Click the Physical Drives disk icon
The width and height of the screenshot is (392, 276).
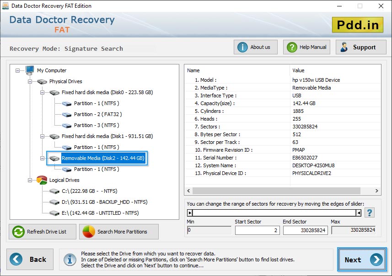click(x=42, y=82)
